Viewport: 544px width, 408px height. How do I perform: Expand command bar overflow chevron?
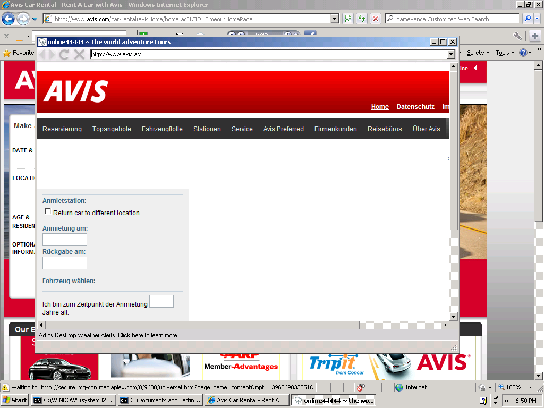[539, 49]
